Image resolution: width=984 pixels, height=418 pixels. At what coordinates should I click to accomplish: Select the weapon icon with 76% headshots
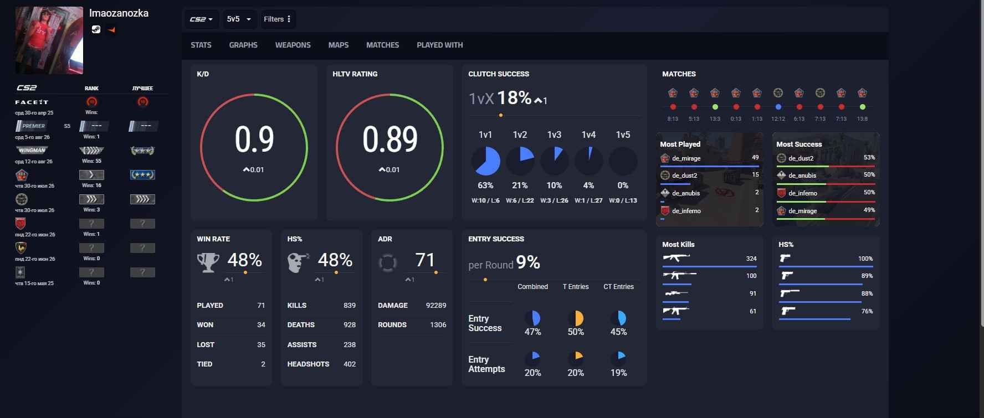point(787,311)
